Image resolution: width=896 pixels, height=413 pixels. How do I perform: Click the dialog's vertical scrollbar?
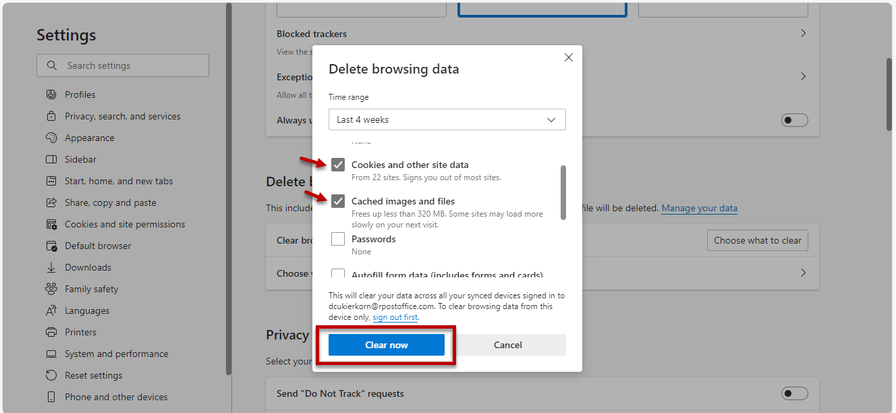tap(563, 192)
